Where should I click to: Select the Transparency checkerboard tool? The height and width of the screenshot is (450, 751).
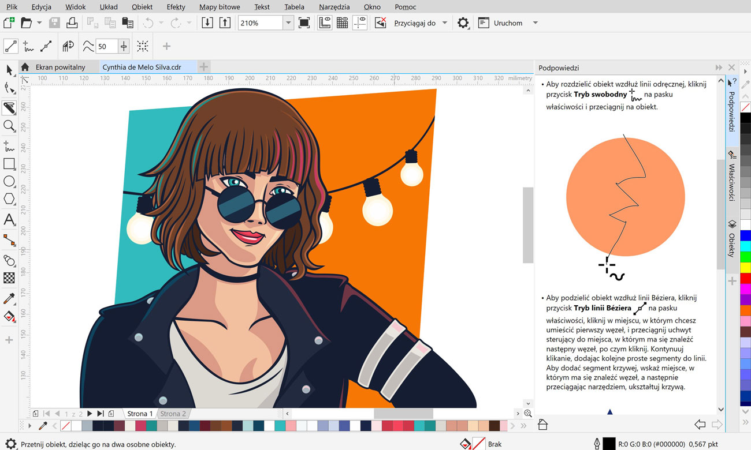(9, 278)
